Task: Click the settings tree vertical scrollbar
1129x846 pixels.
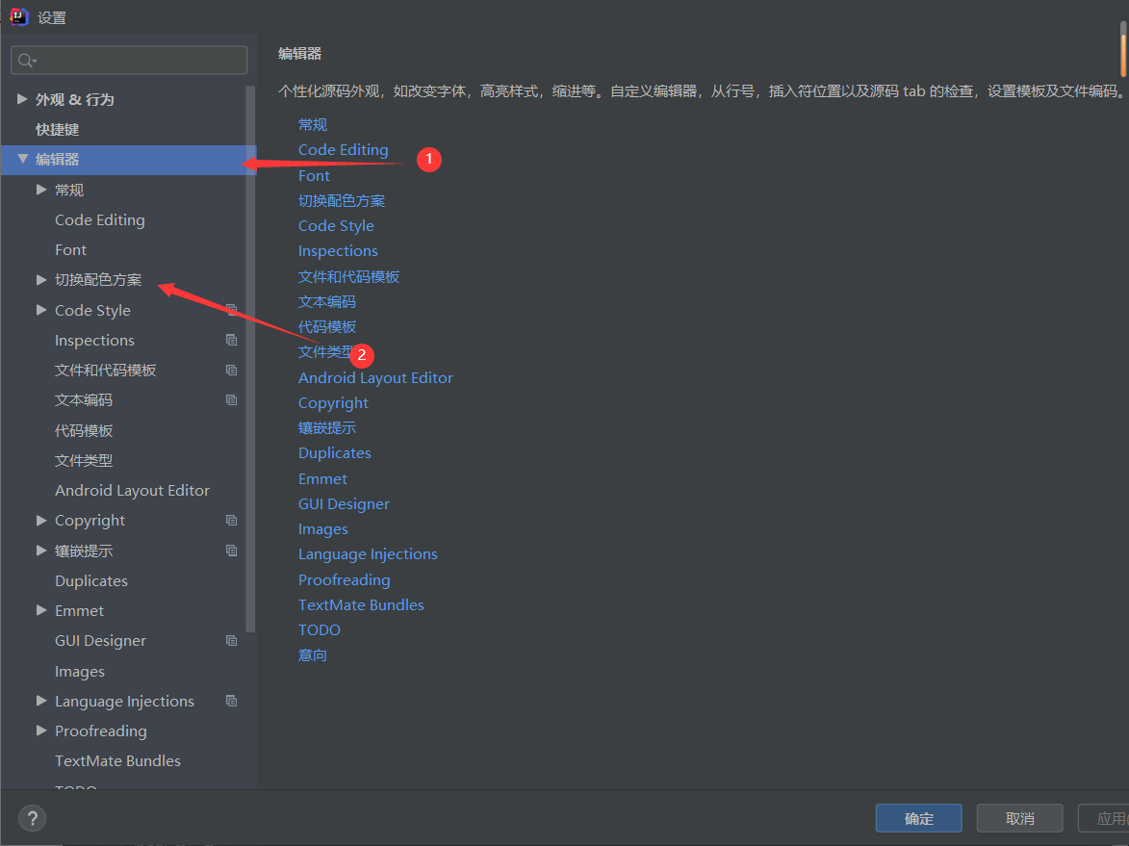Action: (250, 358)
